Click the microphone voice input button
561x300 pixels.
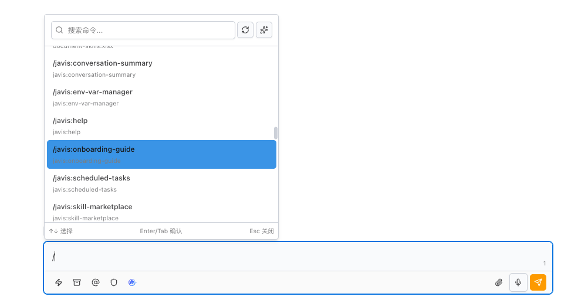[518, 282]
